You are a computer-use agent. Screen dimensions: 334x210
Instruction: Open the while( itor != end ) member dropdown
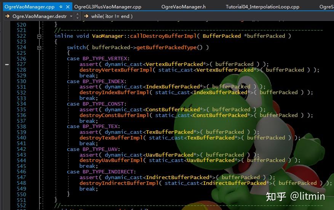click(112, 16)
